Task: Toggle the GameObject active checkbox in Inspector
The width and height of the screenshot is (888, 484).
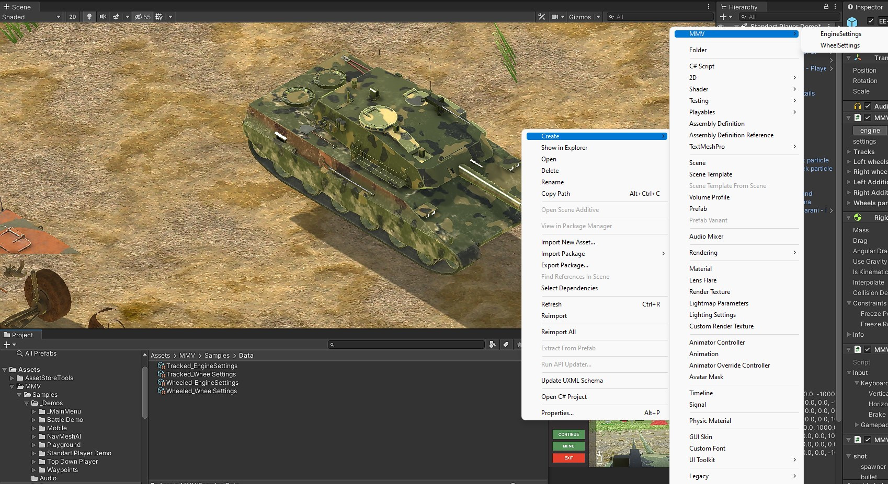Action: pyautogui.click(x=871, y=21)
